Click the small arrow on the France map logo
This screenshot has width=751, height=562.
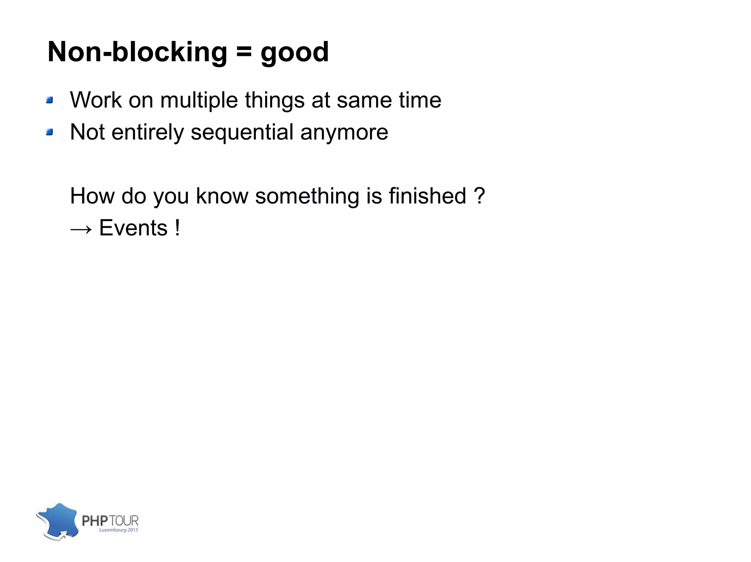pos(62,535)
